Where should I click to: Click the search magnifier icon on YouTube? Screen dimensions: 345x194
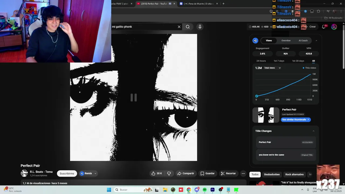188,27
